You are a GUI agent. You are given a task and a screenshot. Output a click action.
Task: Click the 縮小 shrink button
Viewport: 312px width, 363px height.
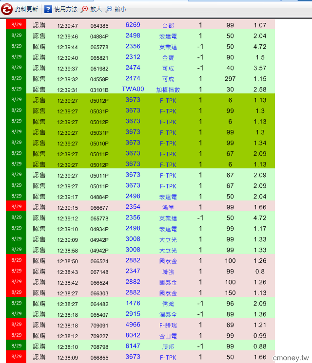tap(120, 9)
